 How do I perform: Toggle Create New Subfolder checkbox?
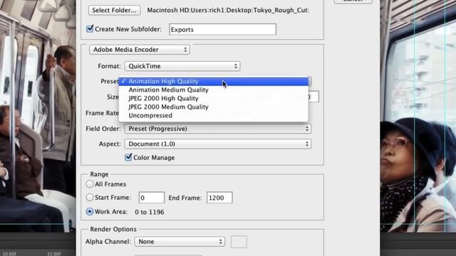click(90, 28)
